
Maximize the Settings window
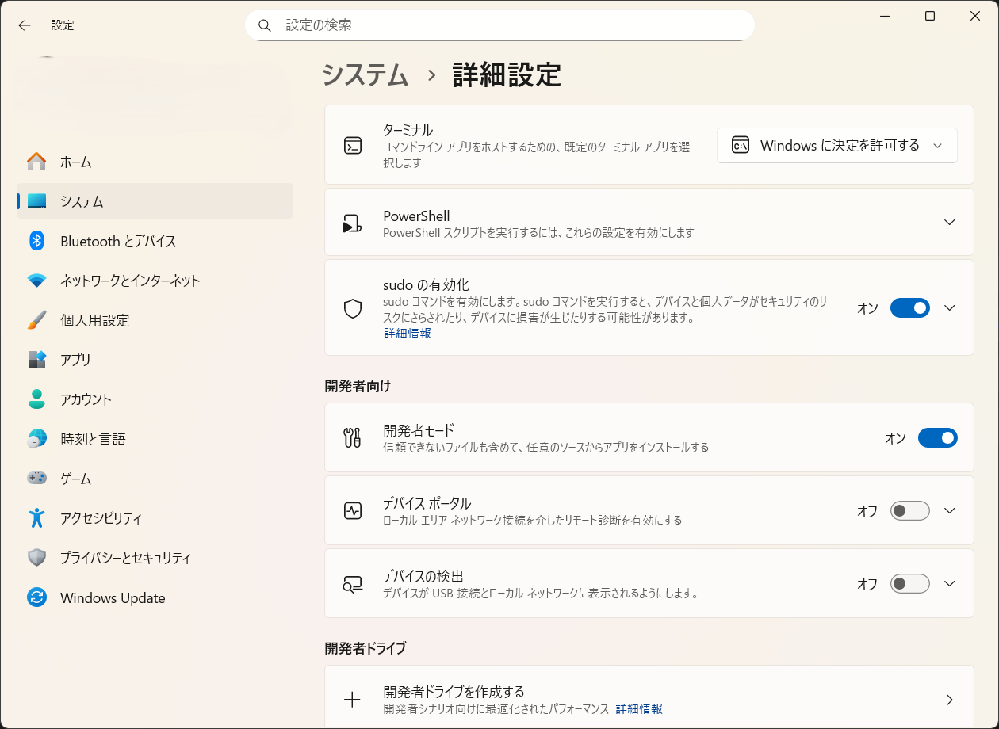coord(930,16)
